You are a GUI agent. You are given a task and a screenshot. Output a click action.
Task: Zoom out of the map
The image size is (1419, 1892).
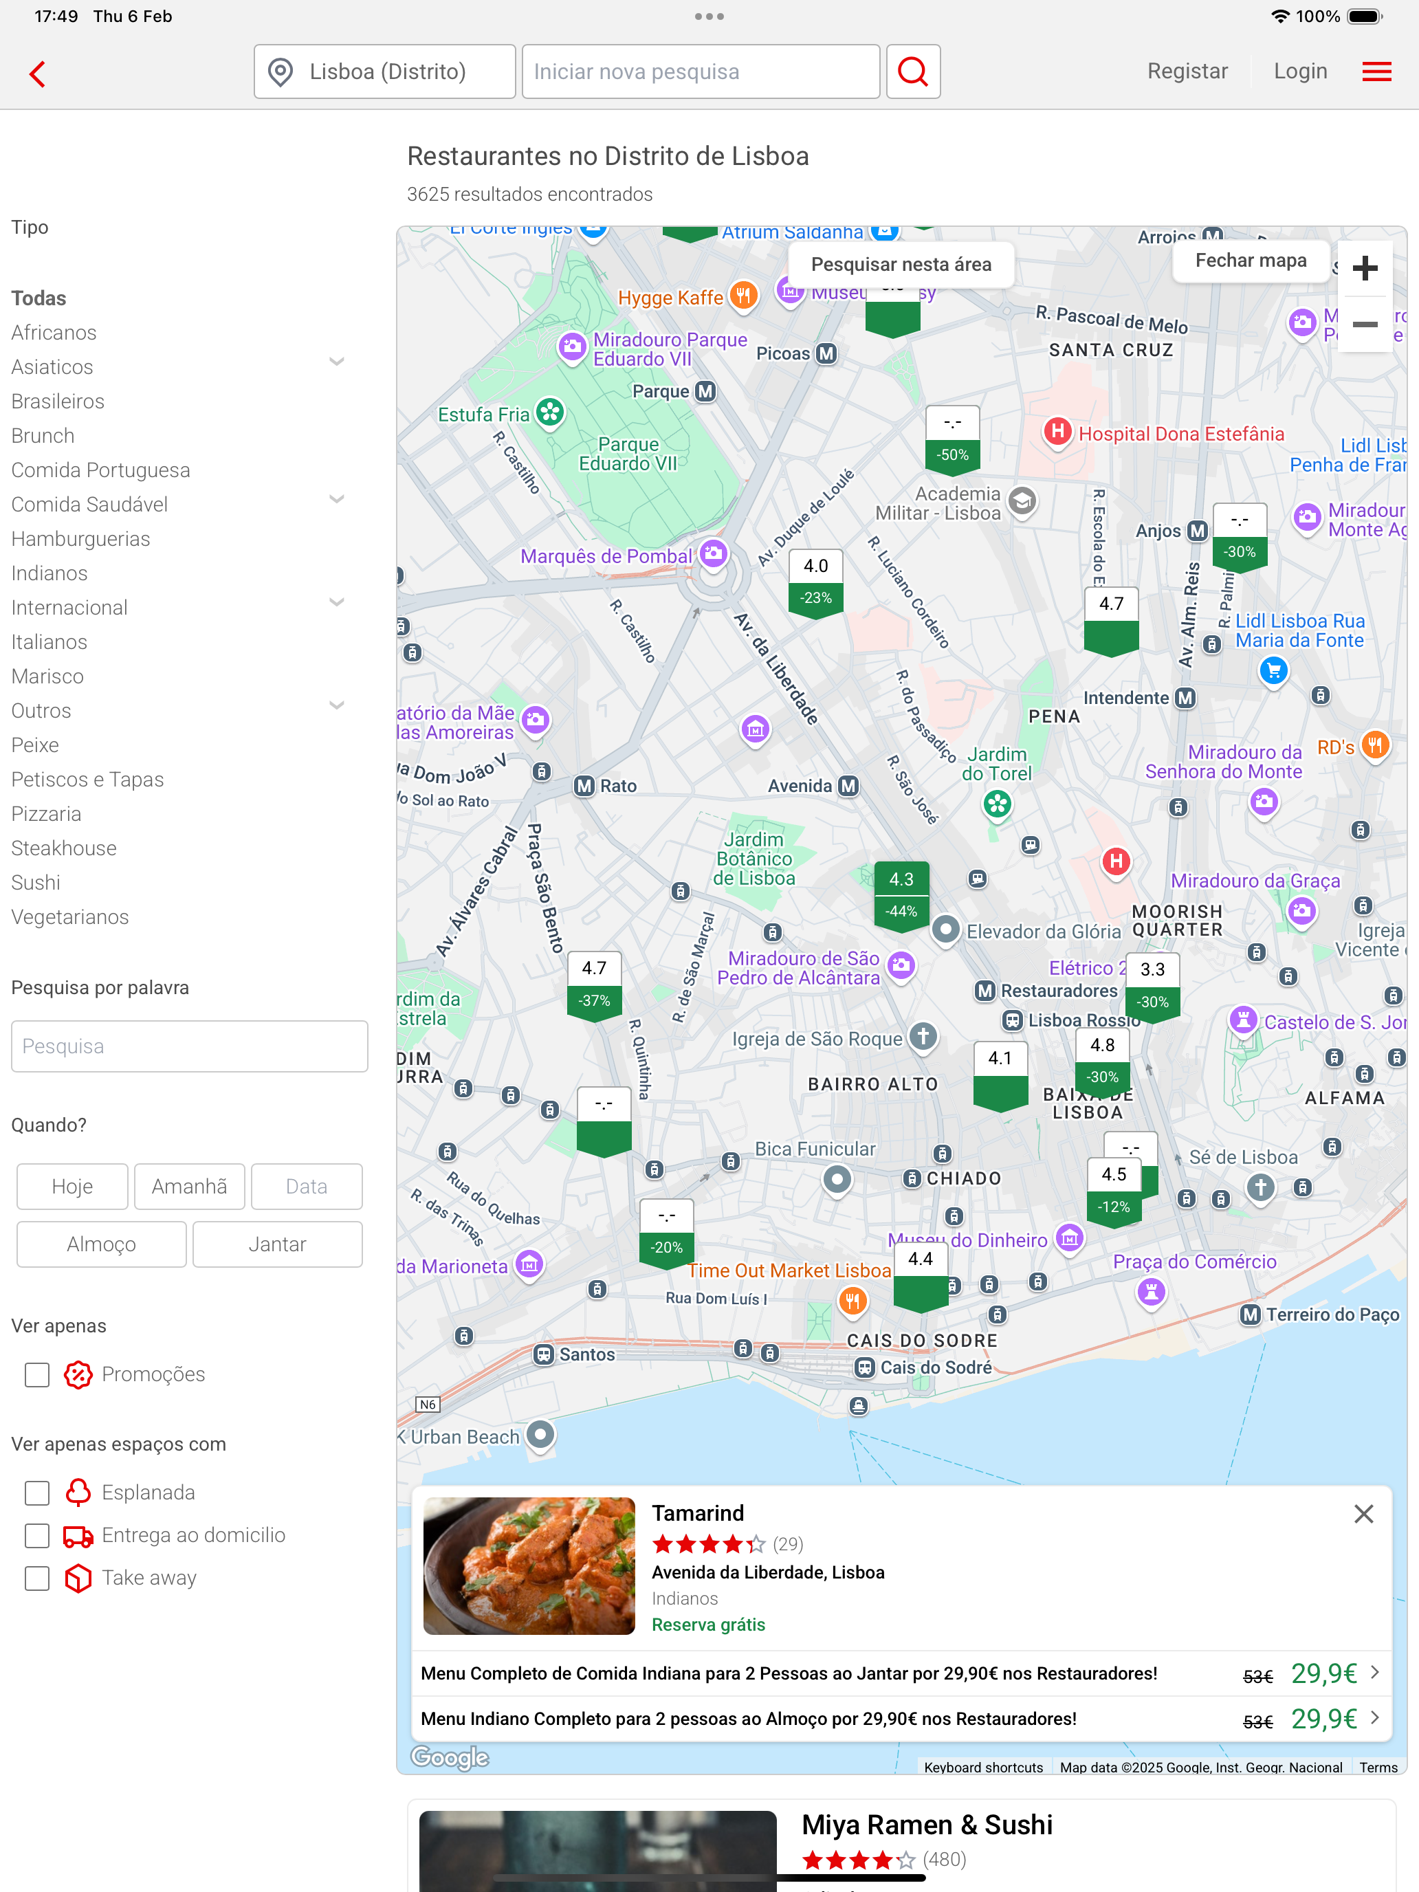tap(1365, 324)
